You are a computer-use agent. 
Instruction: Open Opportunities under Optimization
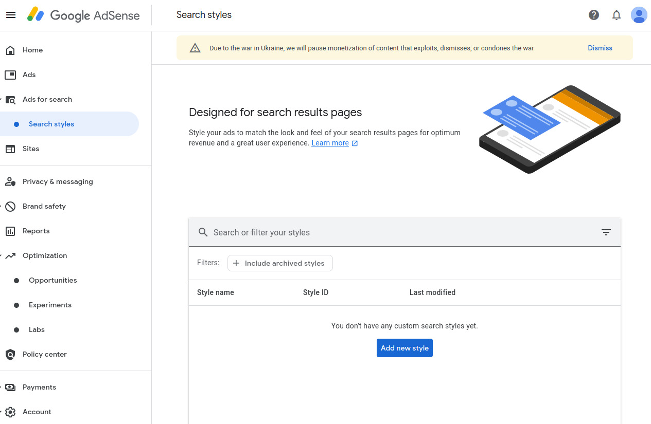pos(52,280)
